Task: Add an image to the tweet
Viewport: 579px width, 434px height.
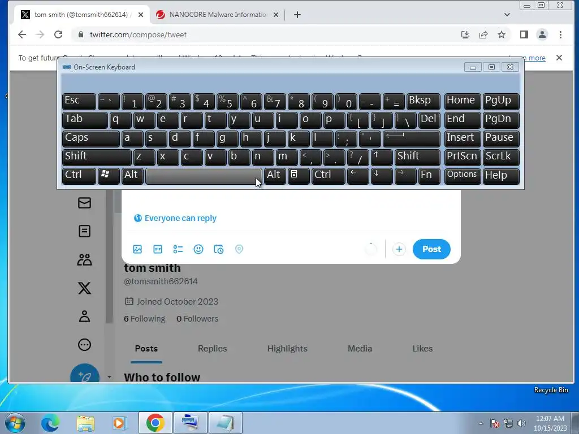Action: coord(137,249)
